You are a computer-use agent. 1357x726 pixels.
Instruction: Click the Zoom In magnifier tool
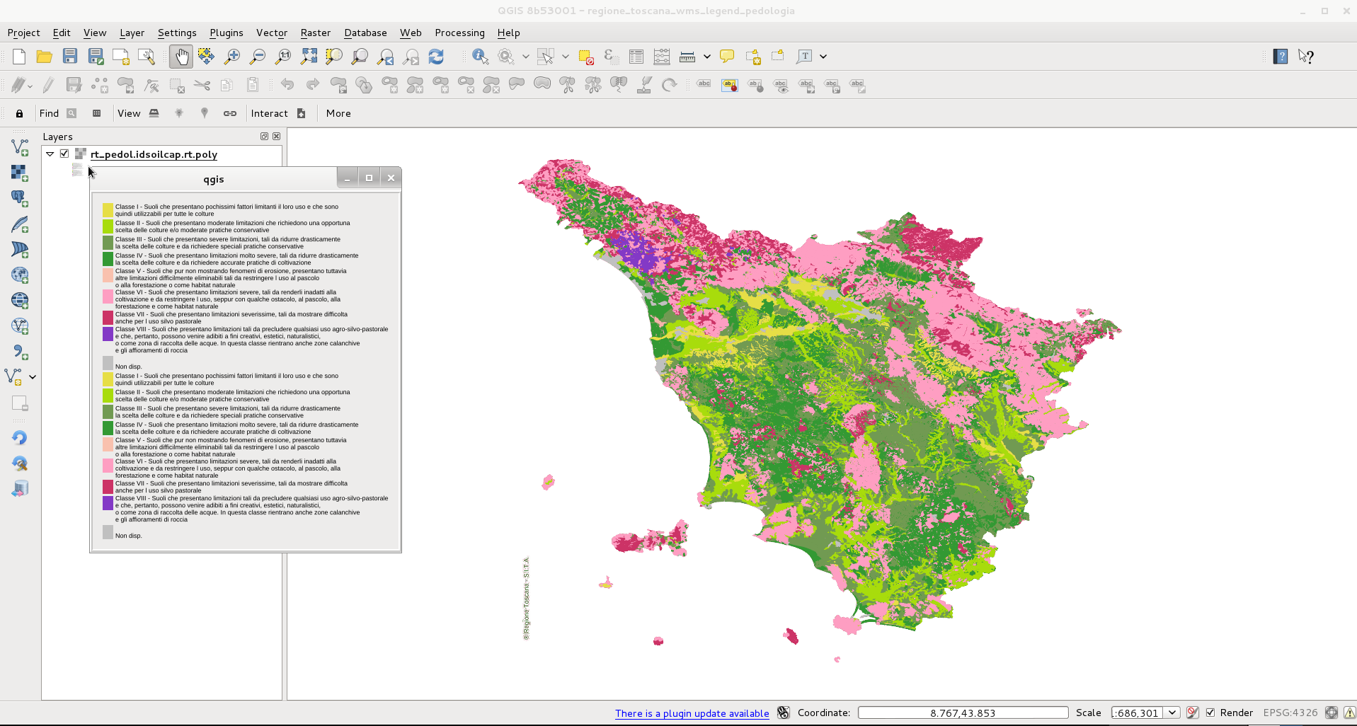[231, 57]
